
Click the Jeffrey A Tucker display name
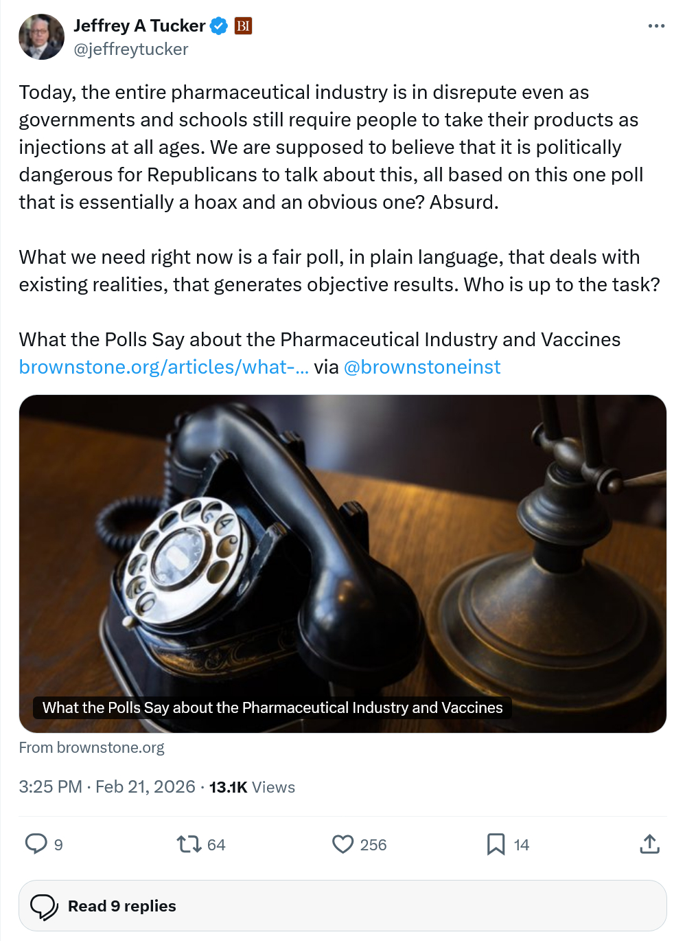tap(139, 26)
